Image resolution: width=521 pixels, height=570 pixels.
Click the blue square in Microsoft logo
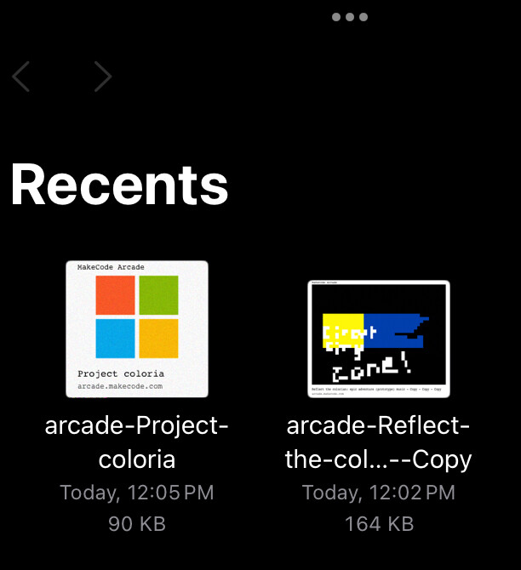(x=115, y=339)
